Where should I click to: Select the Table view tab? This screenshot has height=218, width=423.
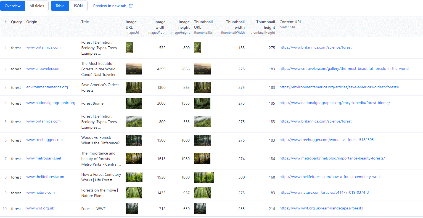[60, 6]
